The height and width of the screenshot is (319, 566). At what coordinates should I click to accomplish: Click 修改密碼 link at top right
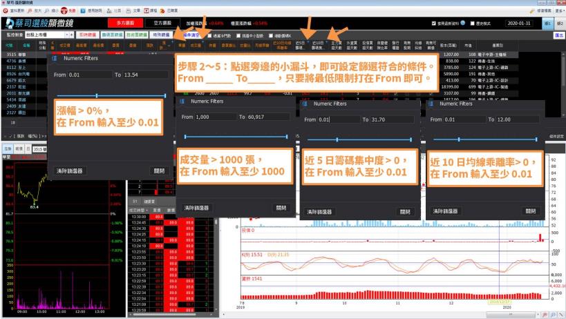(x=544, y=11)
